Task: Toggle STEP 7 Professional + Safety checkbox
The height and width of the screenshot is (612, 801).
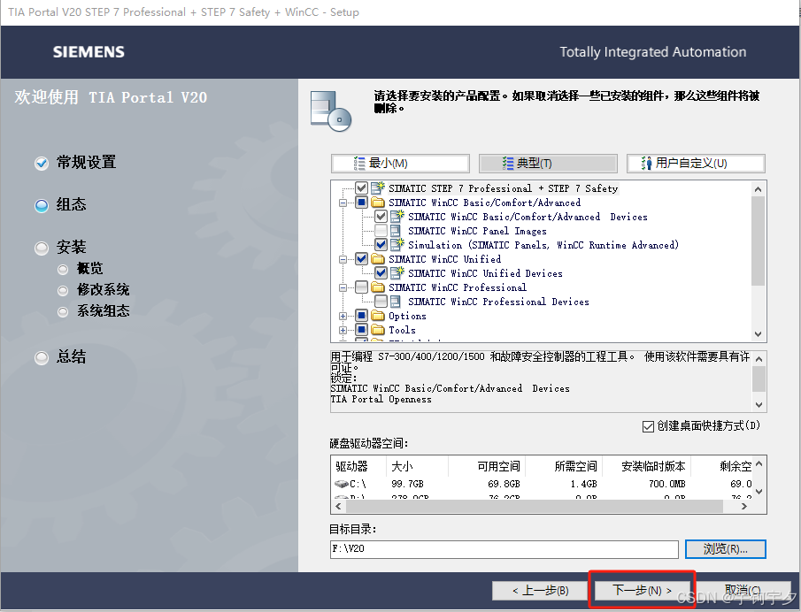Action: coord(361,187)
